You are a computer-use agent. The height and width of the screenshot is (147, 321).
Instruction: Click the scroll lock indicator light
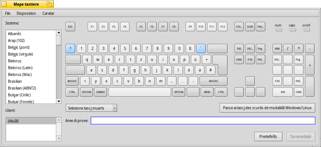coord(307,30)
